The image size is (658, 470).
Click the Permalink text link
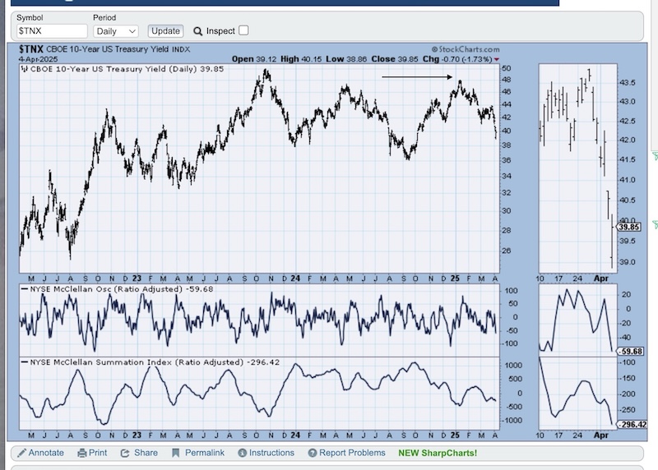pyautogui.click(x=204, y=453)
